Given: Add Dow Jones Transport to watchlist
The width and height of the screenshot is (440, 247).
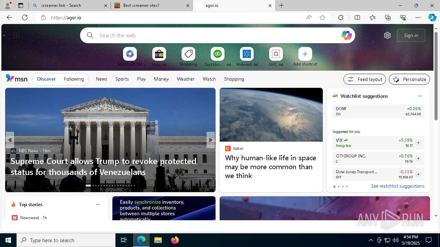Looking at the screenshot, I should coord(418,174).
